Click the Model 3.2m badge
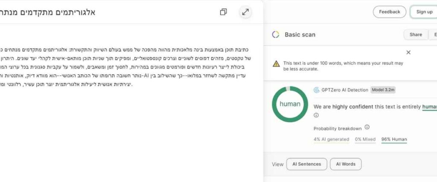437x182 pixels. [383, 90]
